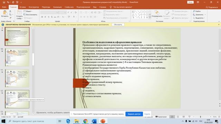Save the presentation from quick access toolbar
This screenshot has width=221, height=124.
click(x=4, y=2)
